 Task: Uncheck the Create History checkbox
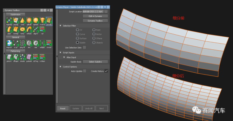(106, 71)
